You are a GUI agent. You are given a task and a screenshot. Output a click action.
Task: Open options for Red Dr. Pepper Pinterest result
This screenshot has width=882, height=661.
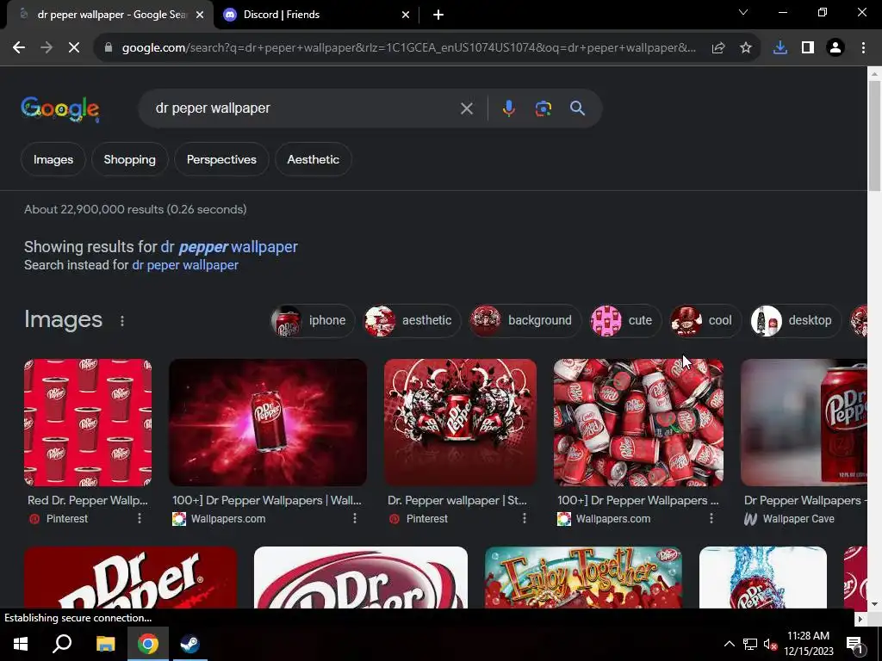click(140, 518)
